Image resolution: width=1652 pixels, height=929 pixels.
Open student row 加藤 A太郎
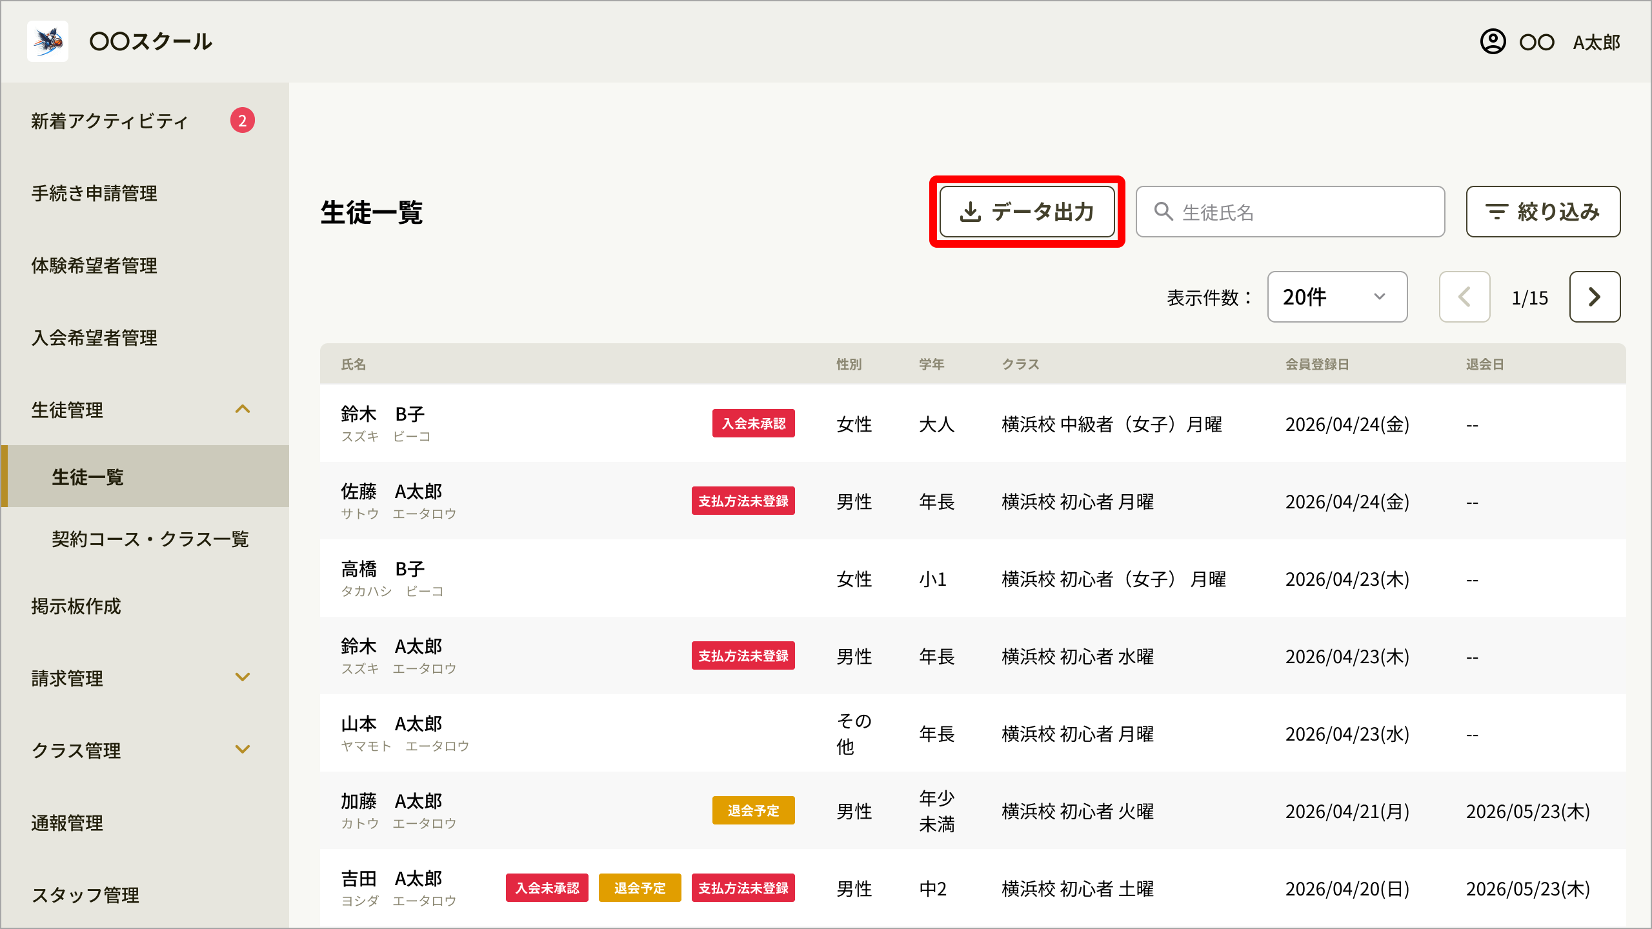[x=972, y=810]
